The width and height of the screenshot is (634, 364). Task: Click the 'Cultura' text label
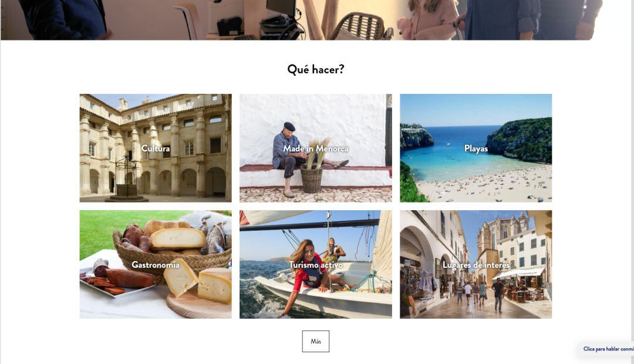156,149
